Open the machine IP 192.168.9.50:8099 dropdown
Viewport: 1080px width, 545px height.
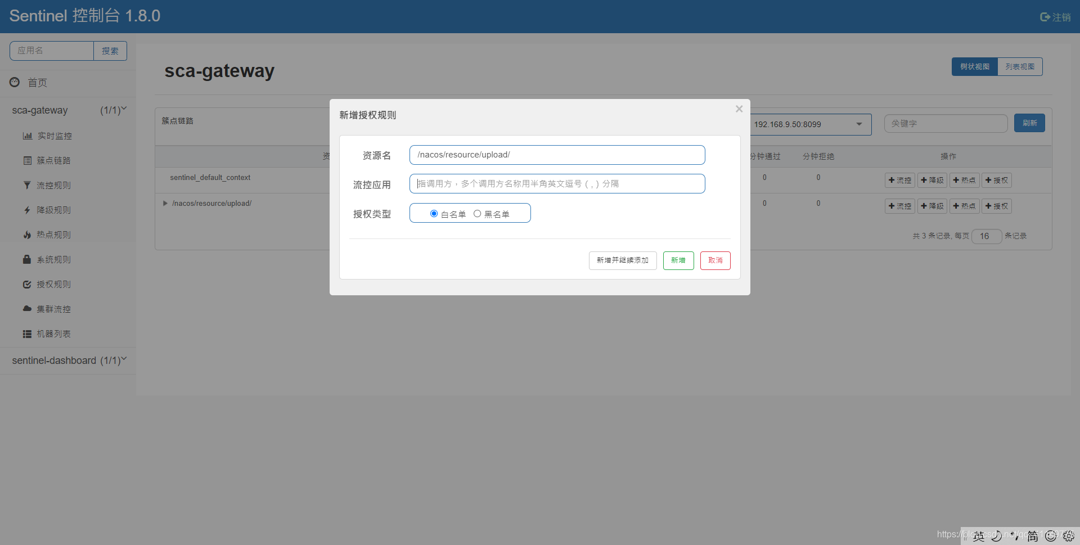point(811,124)
